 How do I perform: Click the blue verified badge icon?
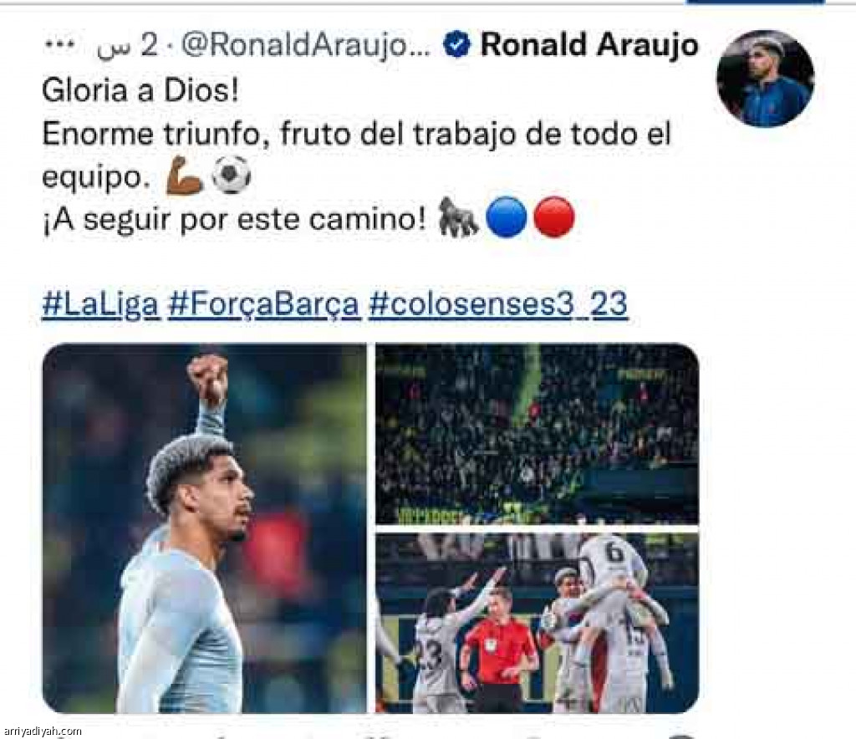(x=457, y=45)
